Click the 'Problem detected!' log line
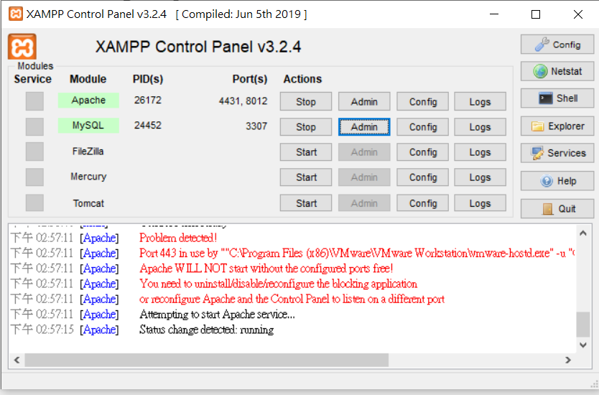The image size is (599, 395). pos(178,238)
